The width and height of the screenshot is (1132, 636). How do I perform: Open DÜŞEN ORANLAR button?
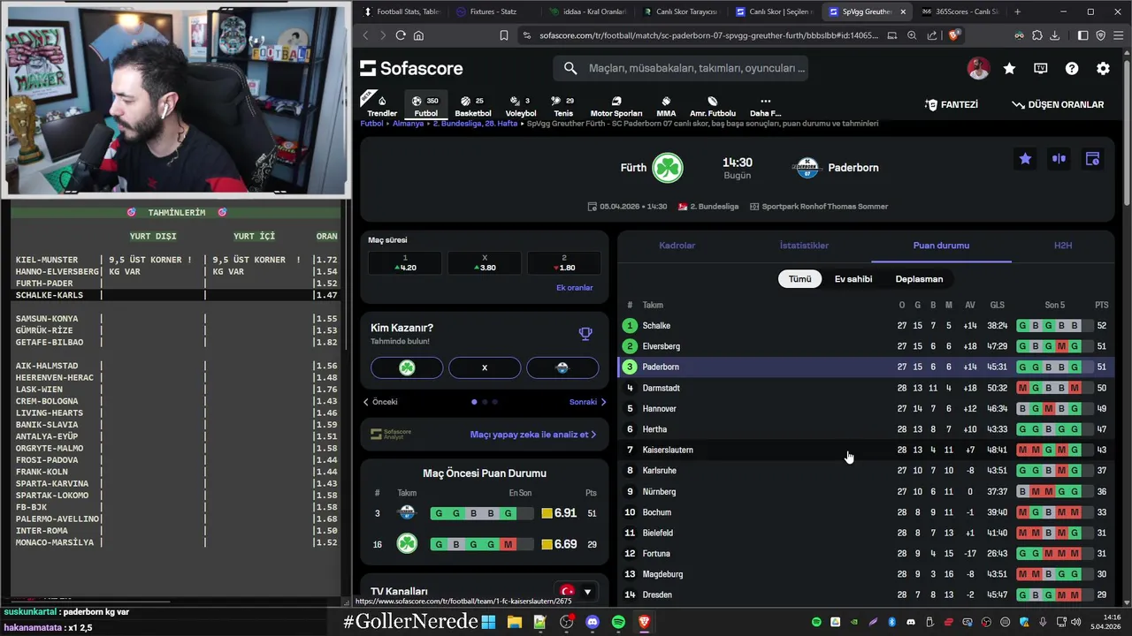point(1059,104)
